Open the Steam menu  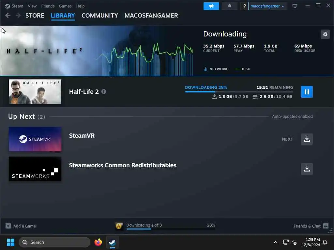point(17,6)
